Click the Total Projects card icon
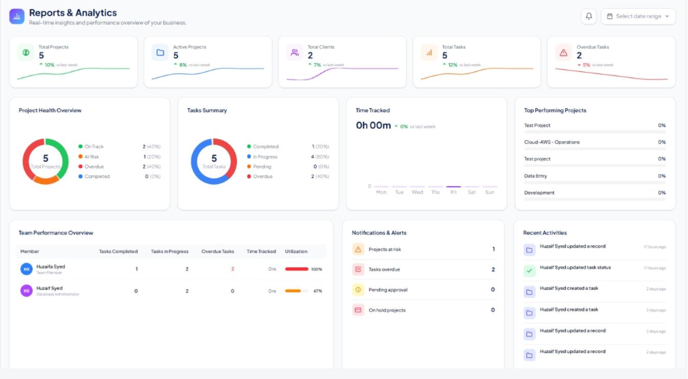The height and width of the screenshot is (379, 688). click(x=26, y=52)
